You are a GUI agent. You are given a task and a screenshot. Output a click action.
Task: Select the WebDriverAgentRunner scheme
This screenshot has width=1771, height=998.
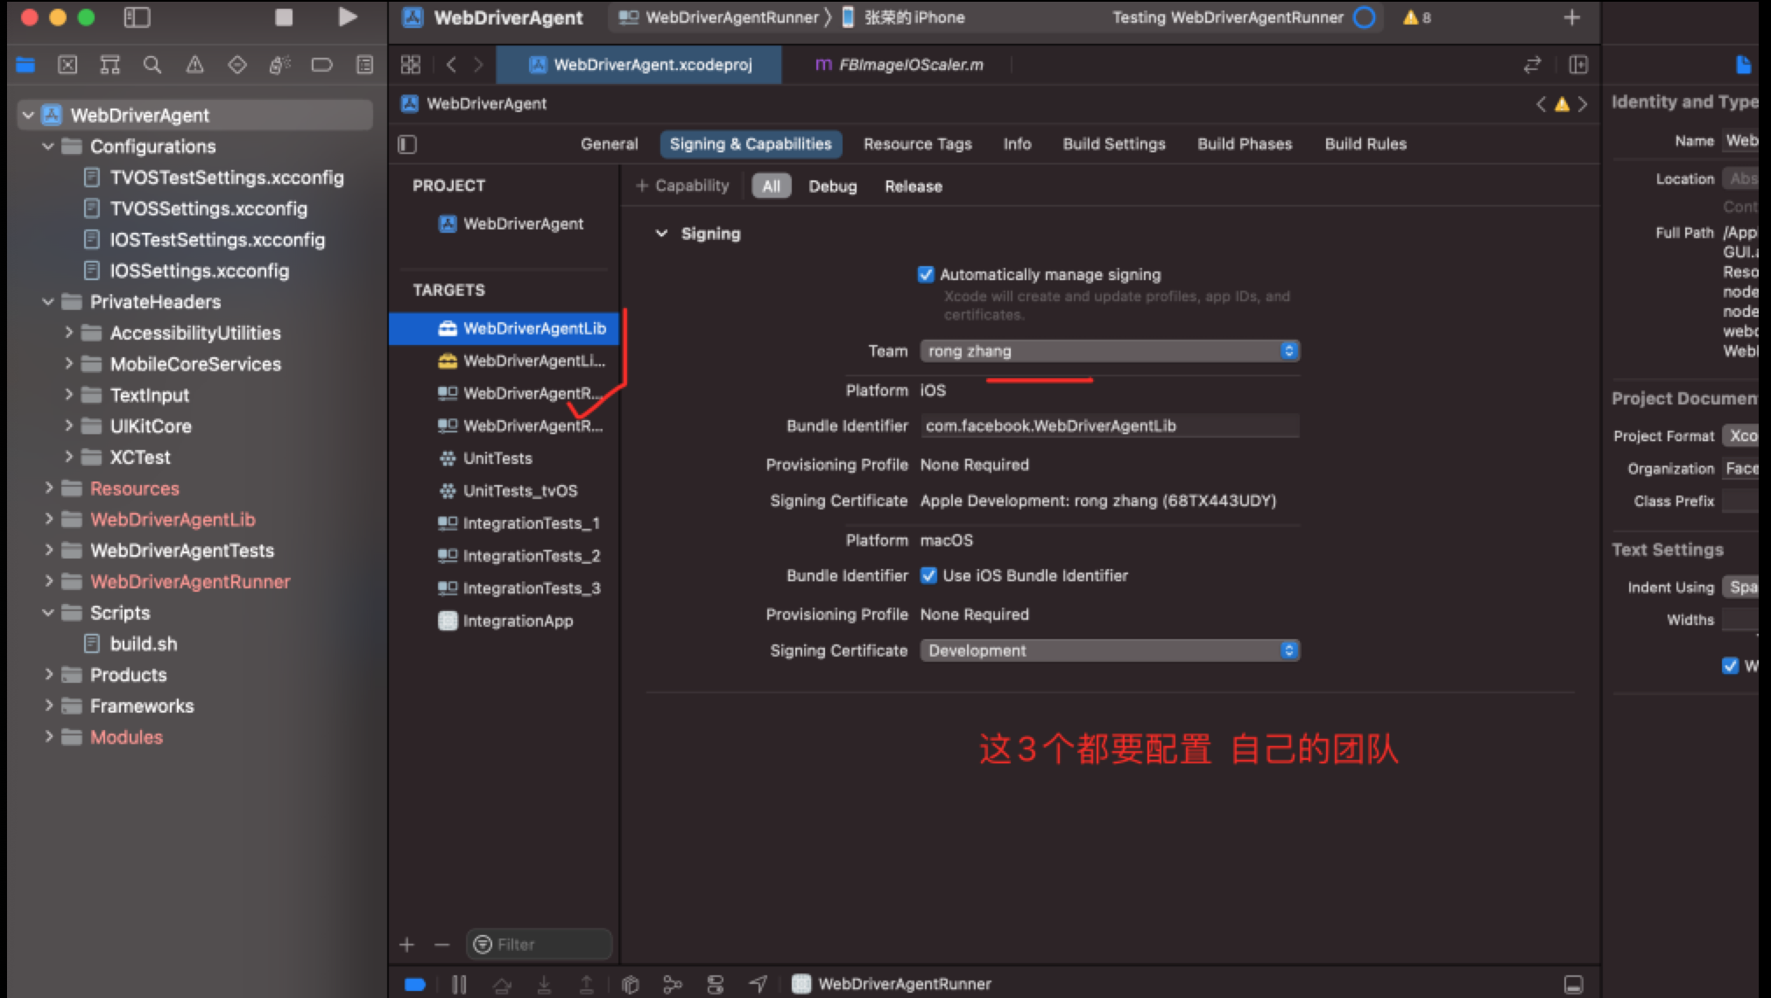[719, 18]
